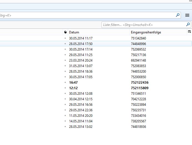Click order number 744818936
The width and height of the screenshot is (192, 145).
pyautogui.click(x=138, y=126)
